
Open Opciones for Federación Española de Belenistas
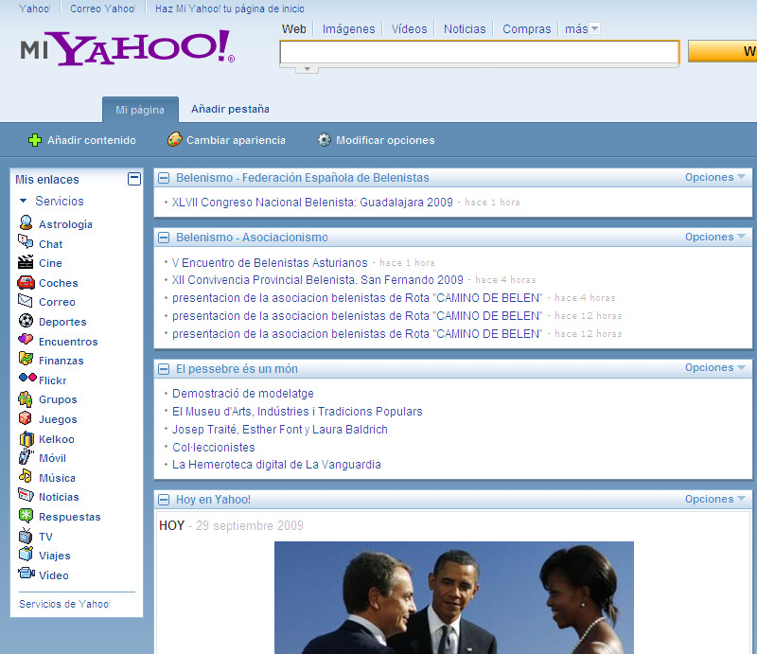[x=715, y=177]
